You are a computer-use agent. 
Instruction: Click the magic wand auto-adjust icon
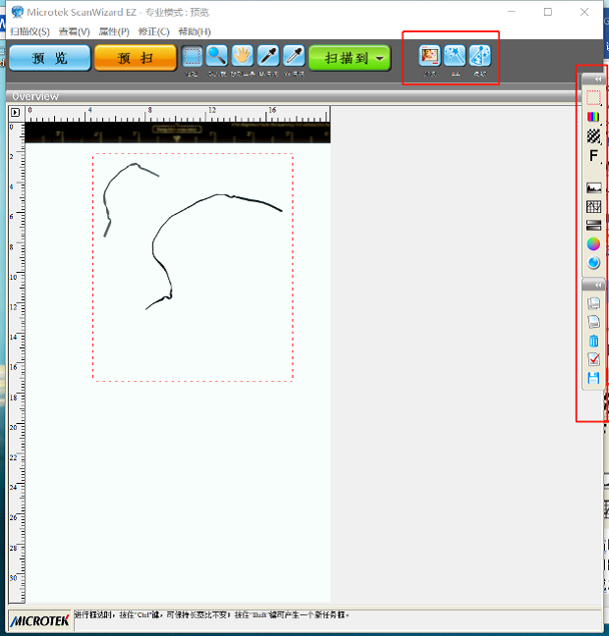point(454,56)
